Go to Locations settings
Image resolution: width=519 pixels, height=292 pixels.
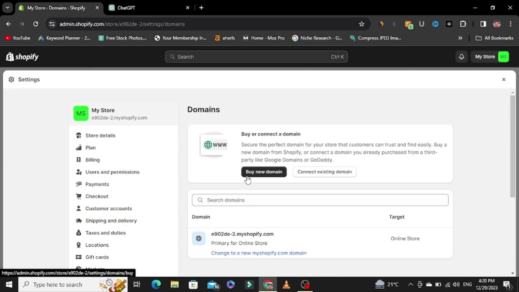(x=97, y=245)
